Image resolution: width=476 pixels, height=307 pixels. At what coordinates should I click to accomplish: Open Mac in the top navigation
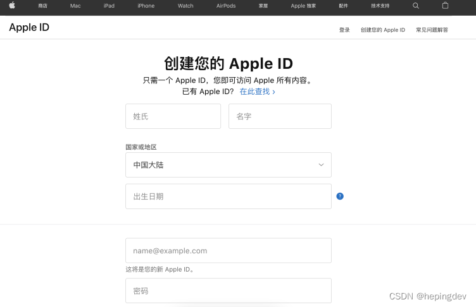pos(75,6)
